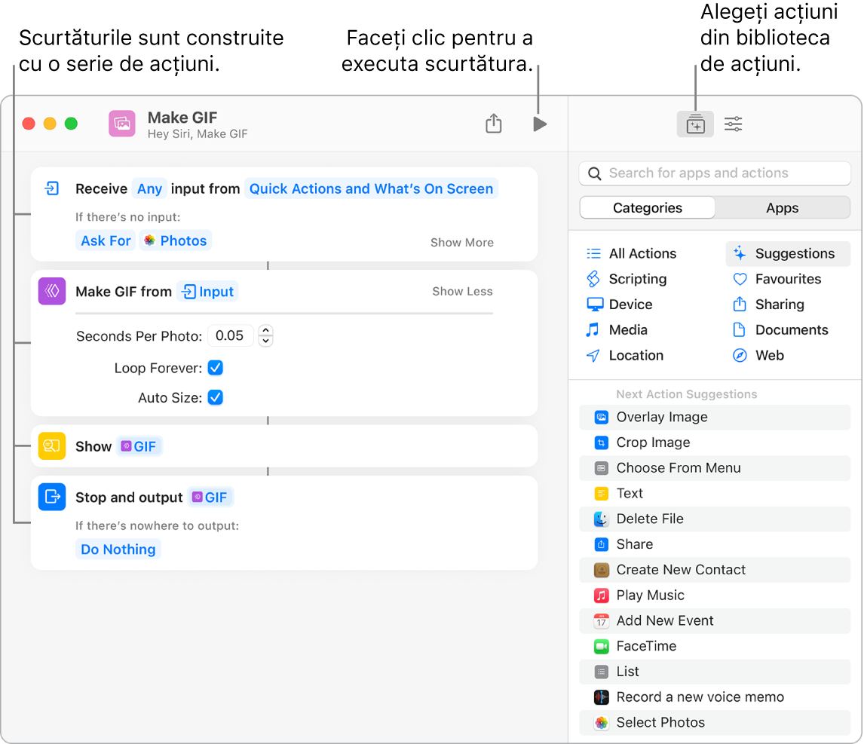
Task: Click the Any input type token
Action: point(149,189)
